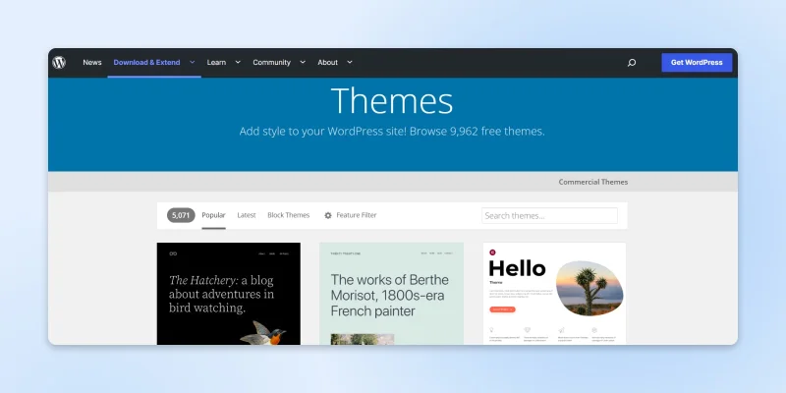Select the Popular themes tab
The height and width of the screenshot is (393, 786).
[213, 215]
